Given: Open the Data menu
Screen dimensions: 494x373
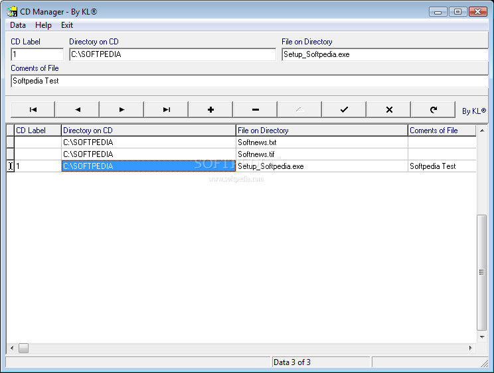Looking at the screenshot, I should click(x=18, y=25).
